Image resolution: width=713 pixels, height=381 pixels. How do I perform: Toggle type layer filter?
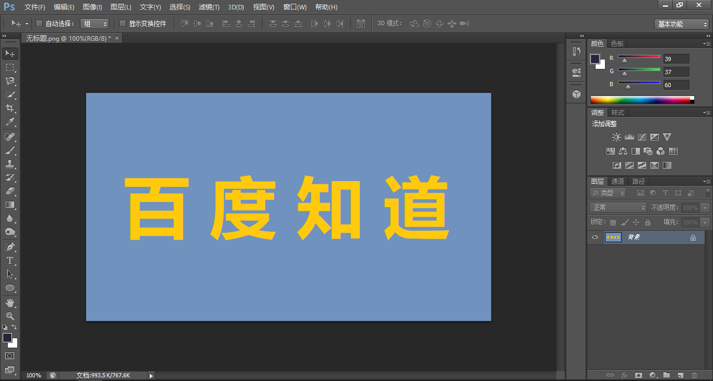666,193
